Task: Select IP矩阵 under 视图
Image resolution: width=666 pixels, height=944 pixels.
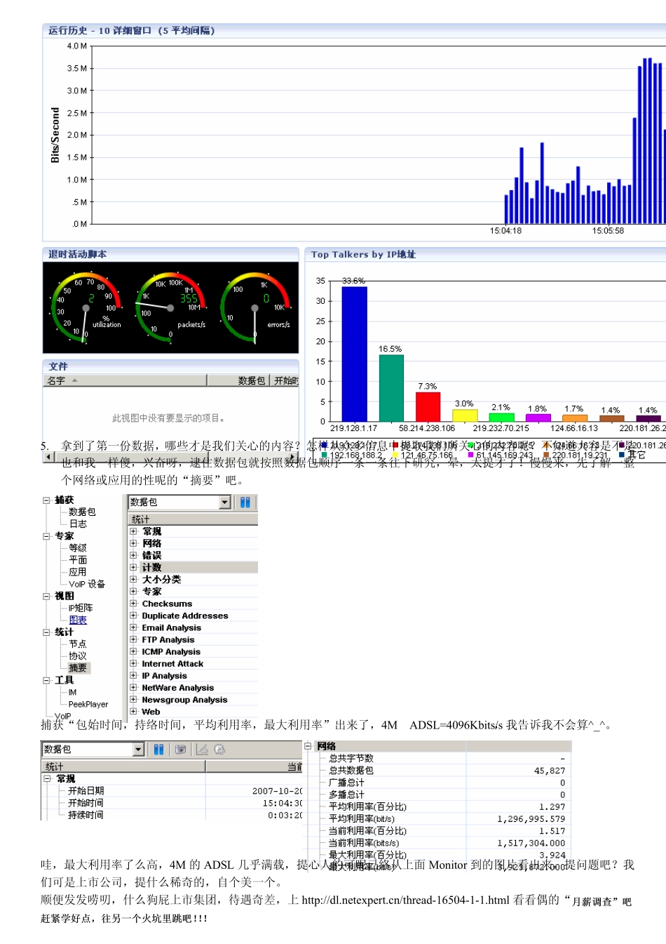Action: tap(81, 608)
